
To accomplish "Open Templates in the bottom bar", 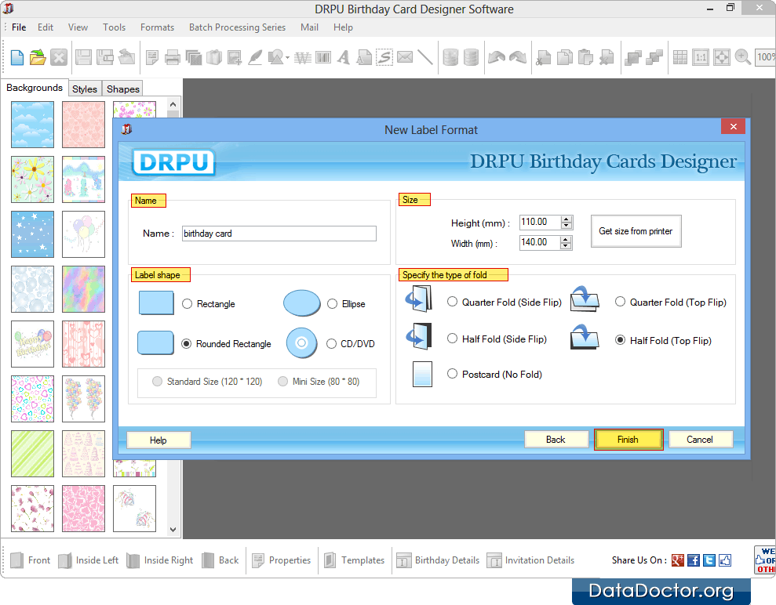I will tap(355, 560).
